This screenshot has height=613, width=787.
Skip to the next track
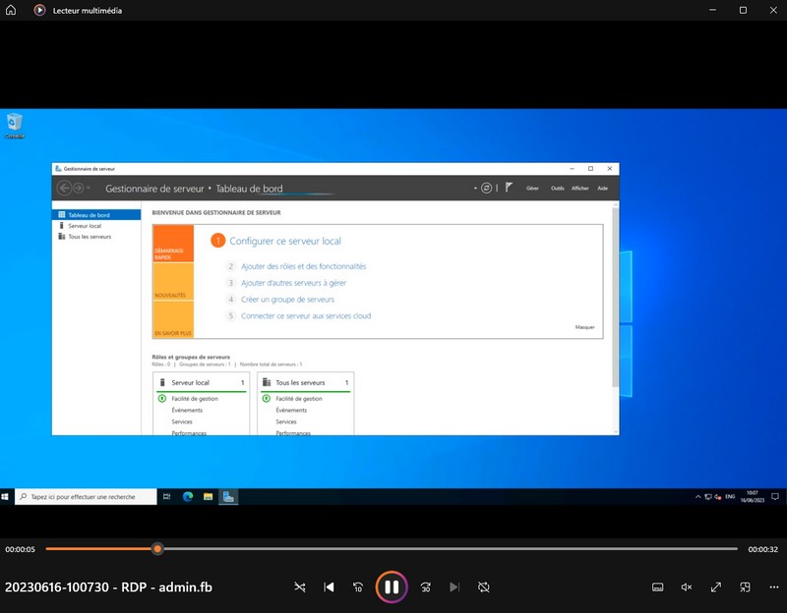454,587
